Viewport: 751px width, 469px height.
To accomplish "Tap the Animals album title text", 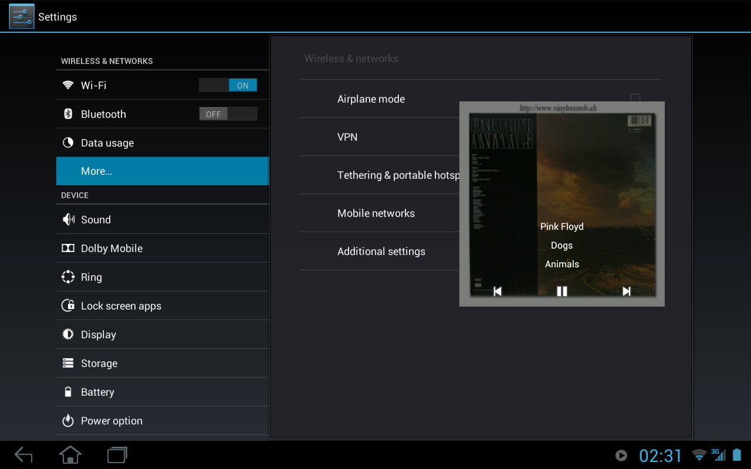I will pos(562,264).
